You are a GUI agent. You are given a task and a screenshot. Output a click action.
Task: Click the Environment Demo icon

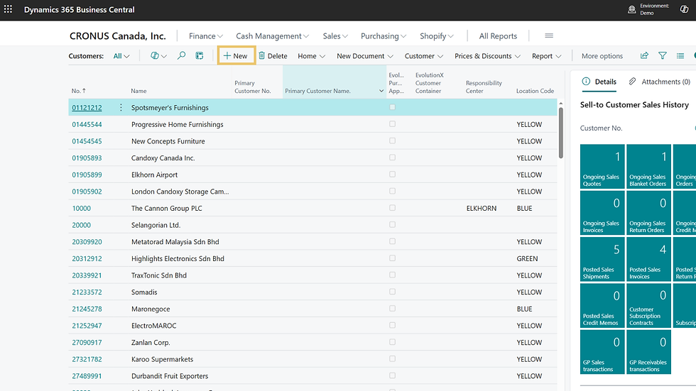631,9
